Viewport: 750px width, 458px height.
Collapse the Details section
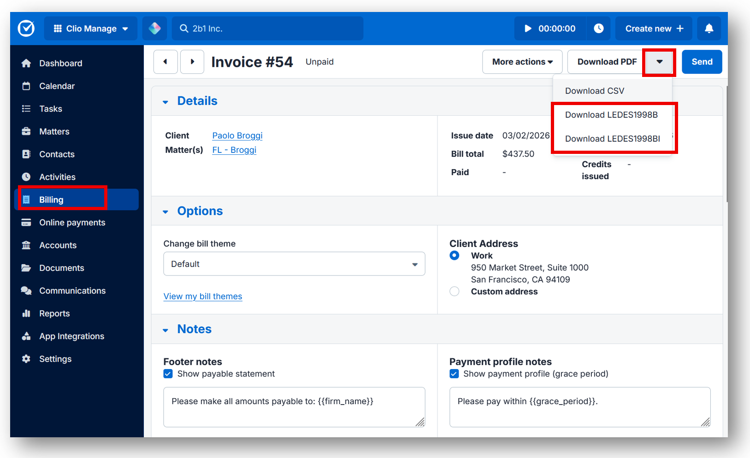pyautogui.click(x=166, y=102)
